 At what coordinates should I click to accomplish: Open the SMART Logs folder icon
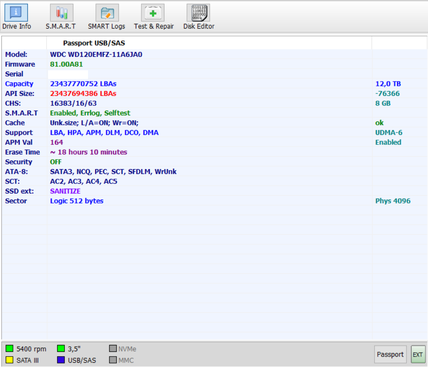(107, 13)
